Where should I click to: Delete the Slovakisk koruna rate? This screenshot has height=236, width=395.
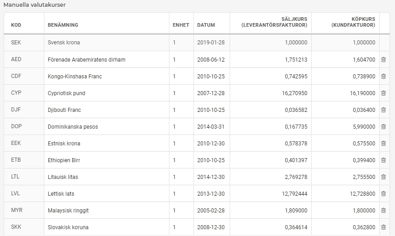(x=383, y=227)
